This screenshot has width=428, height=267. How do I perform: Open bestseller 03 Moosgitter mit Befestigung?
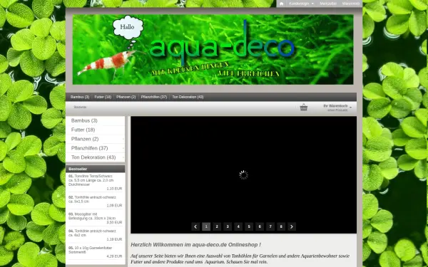tap(92, 216)
